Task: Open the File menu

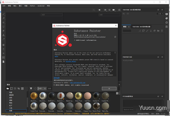Action: point(4,6)
